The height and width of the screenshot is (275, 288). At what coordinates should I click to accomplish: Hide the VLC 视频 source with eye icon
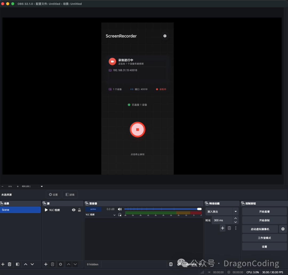[x=74, y=210]
